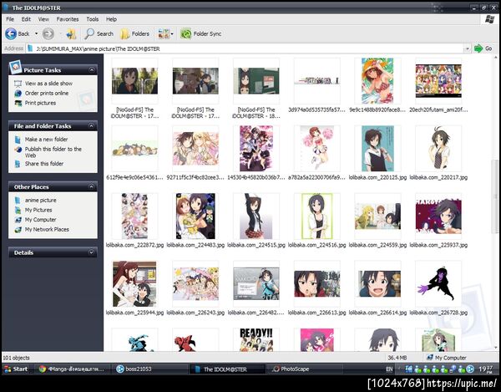Go to anime picture folder link
Image resolution: width=501 pixels, height=392 pixels.
[41, 200]
